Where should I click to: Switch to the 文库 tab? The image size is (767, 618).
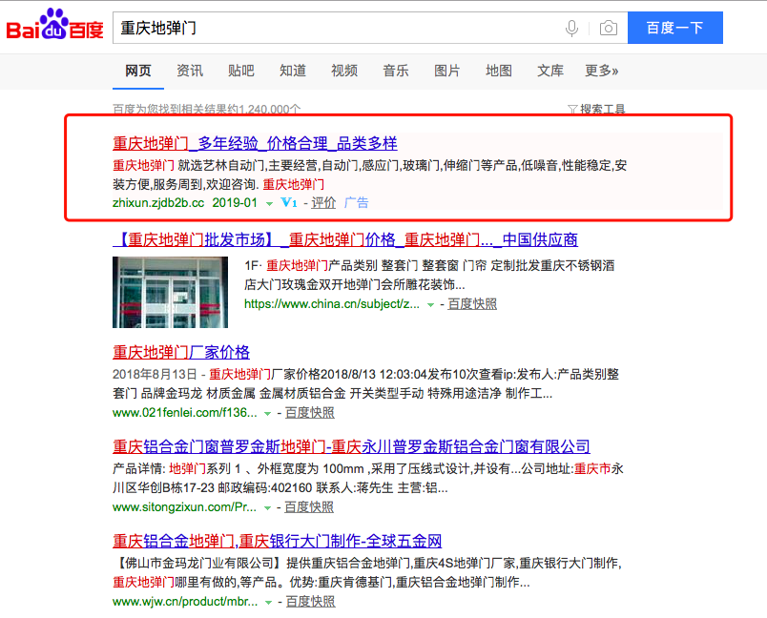(x=550, y=71)
